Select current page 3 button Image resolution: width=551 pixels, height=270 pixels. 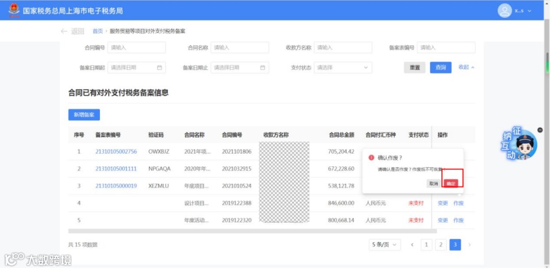[x=455, y=244]
